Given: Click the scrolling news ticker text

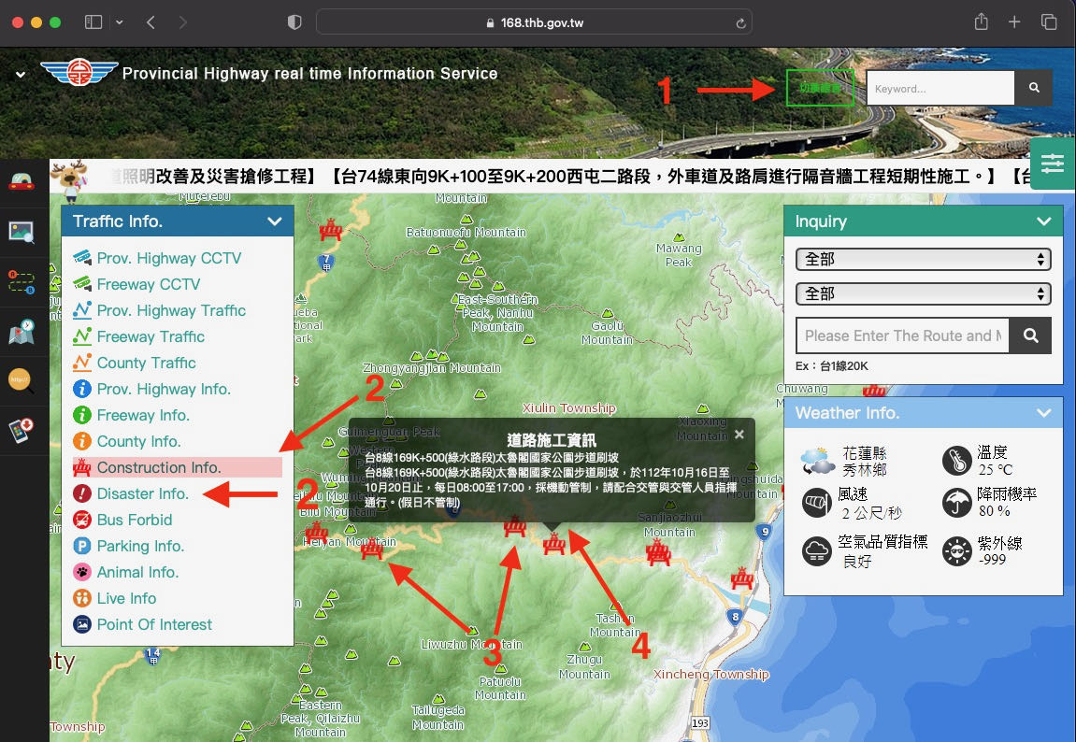Looking at the screenshot, I should click(x=569, y=177).
